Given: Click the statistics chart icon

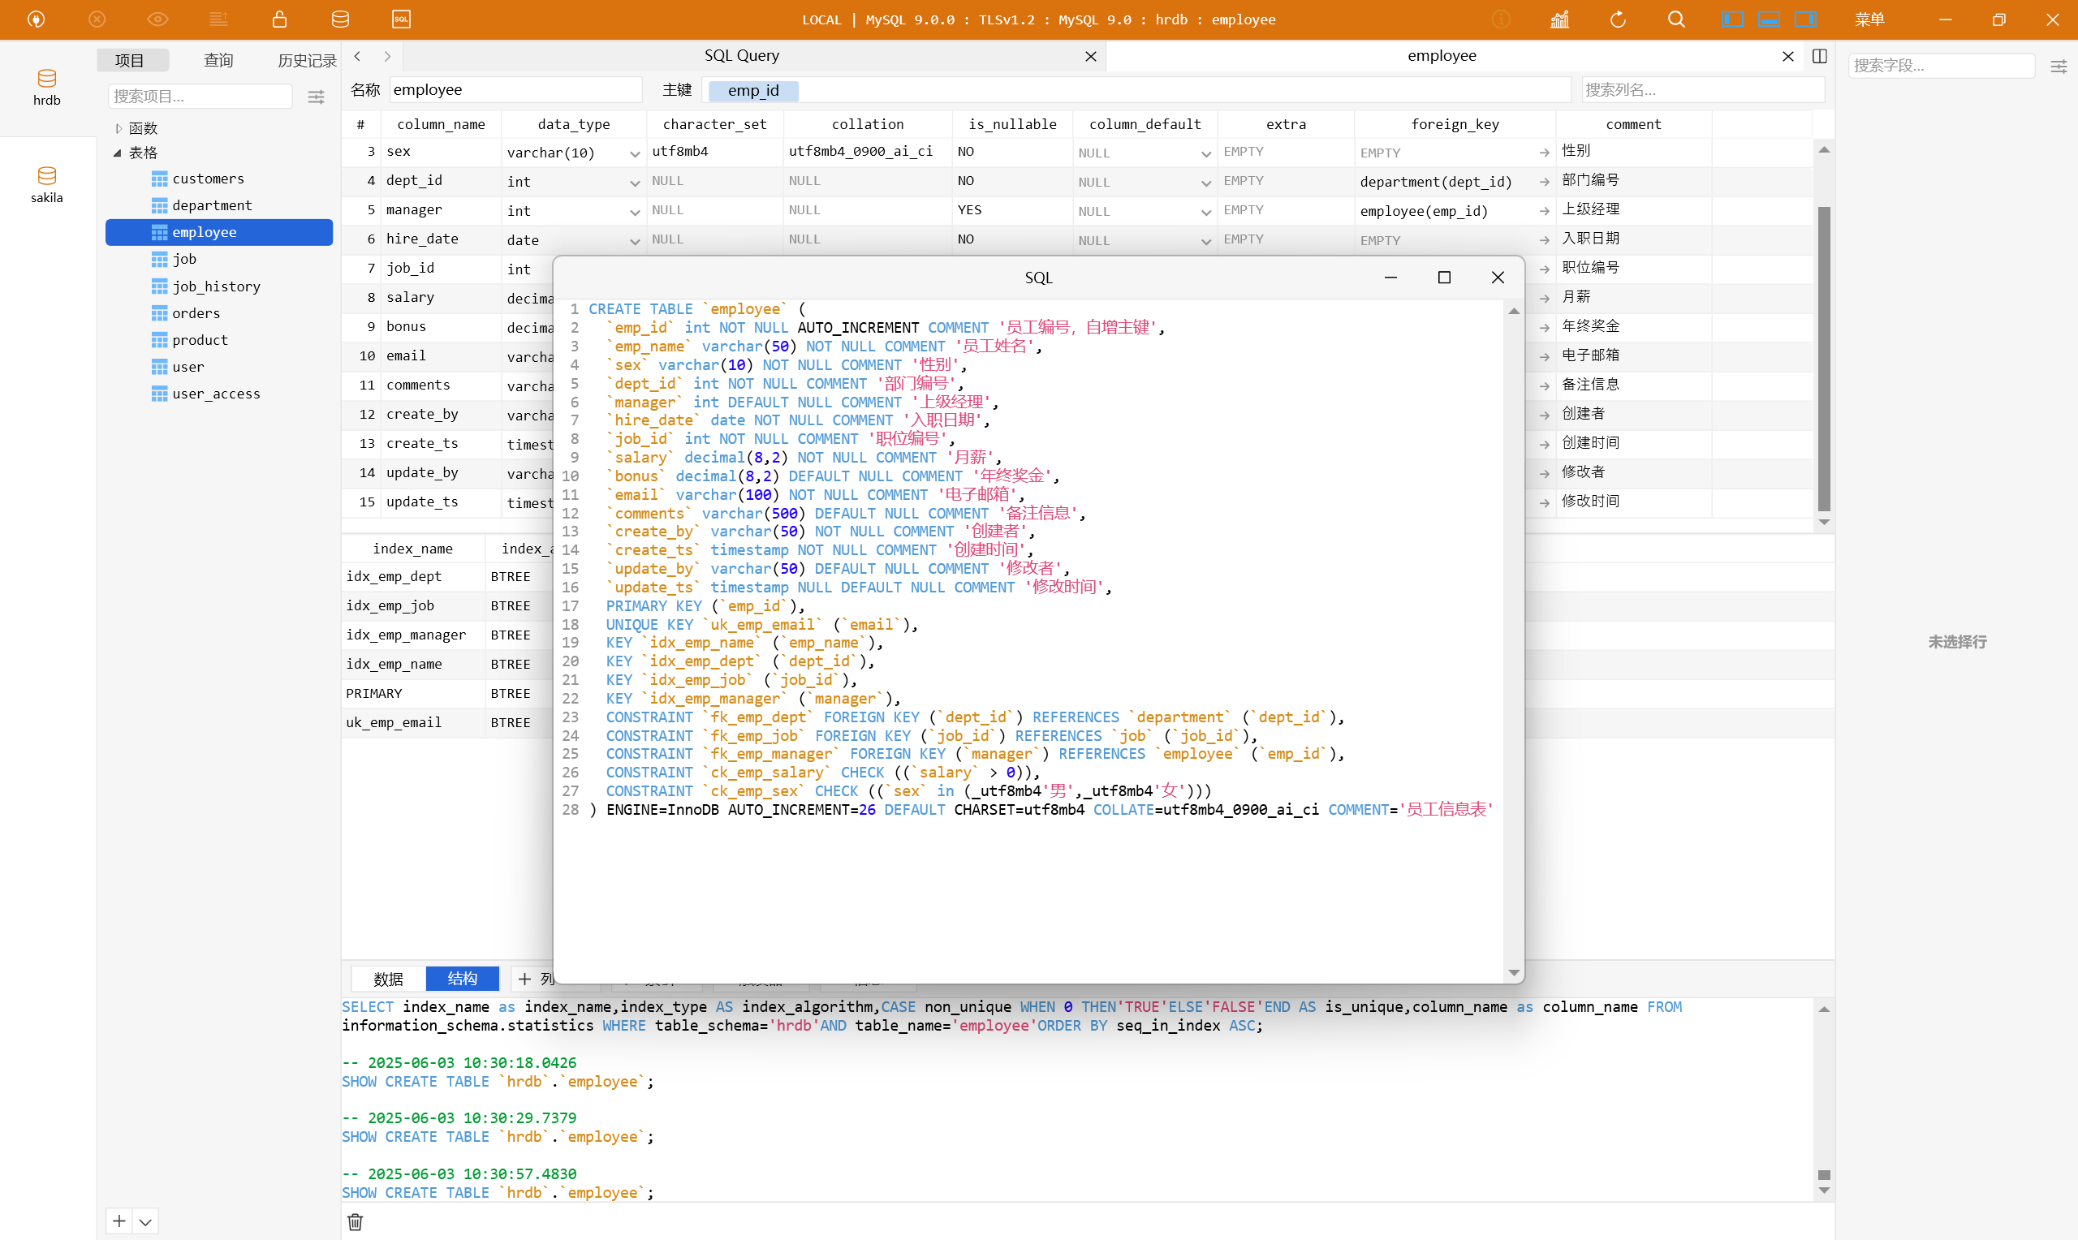Looking at the screenshot, I should [1559, 19].
